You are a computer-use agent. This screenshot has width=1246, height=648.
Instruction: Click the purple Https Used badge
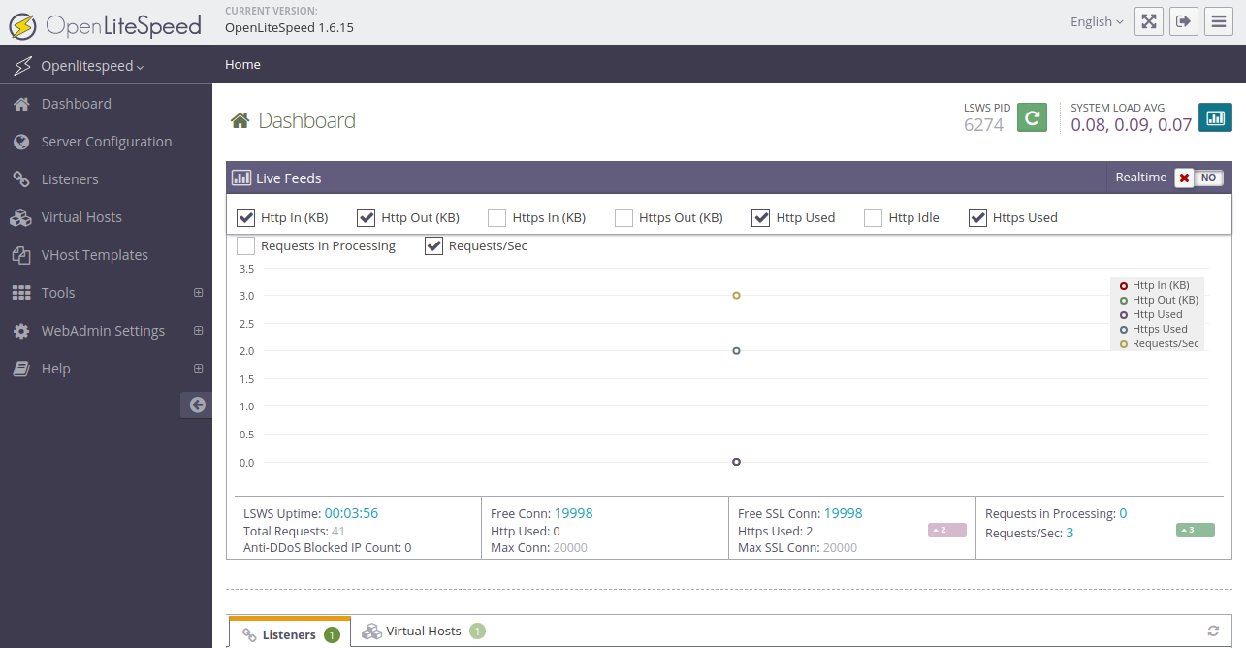pos(947,530)
